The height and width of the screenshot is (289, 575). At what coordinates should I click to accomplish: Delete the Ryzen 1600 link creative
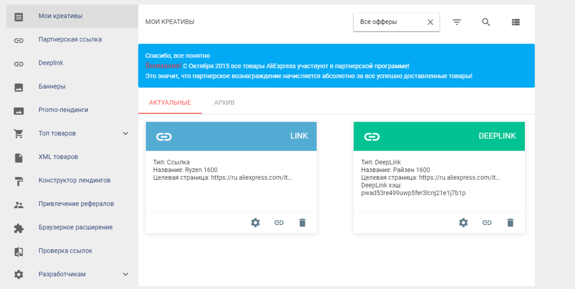coord(302,222)
